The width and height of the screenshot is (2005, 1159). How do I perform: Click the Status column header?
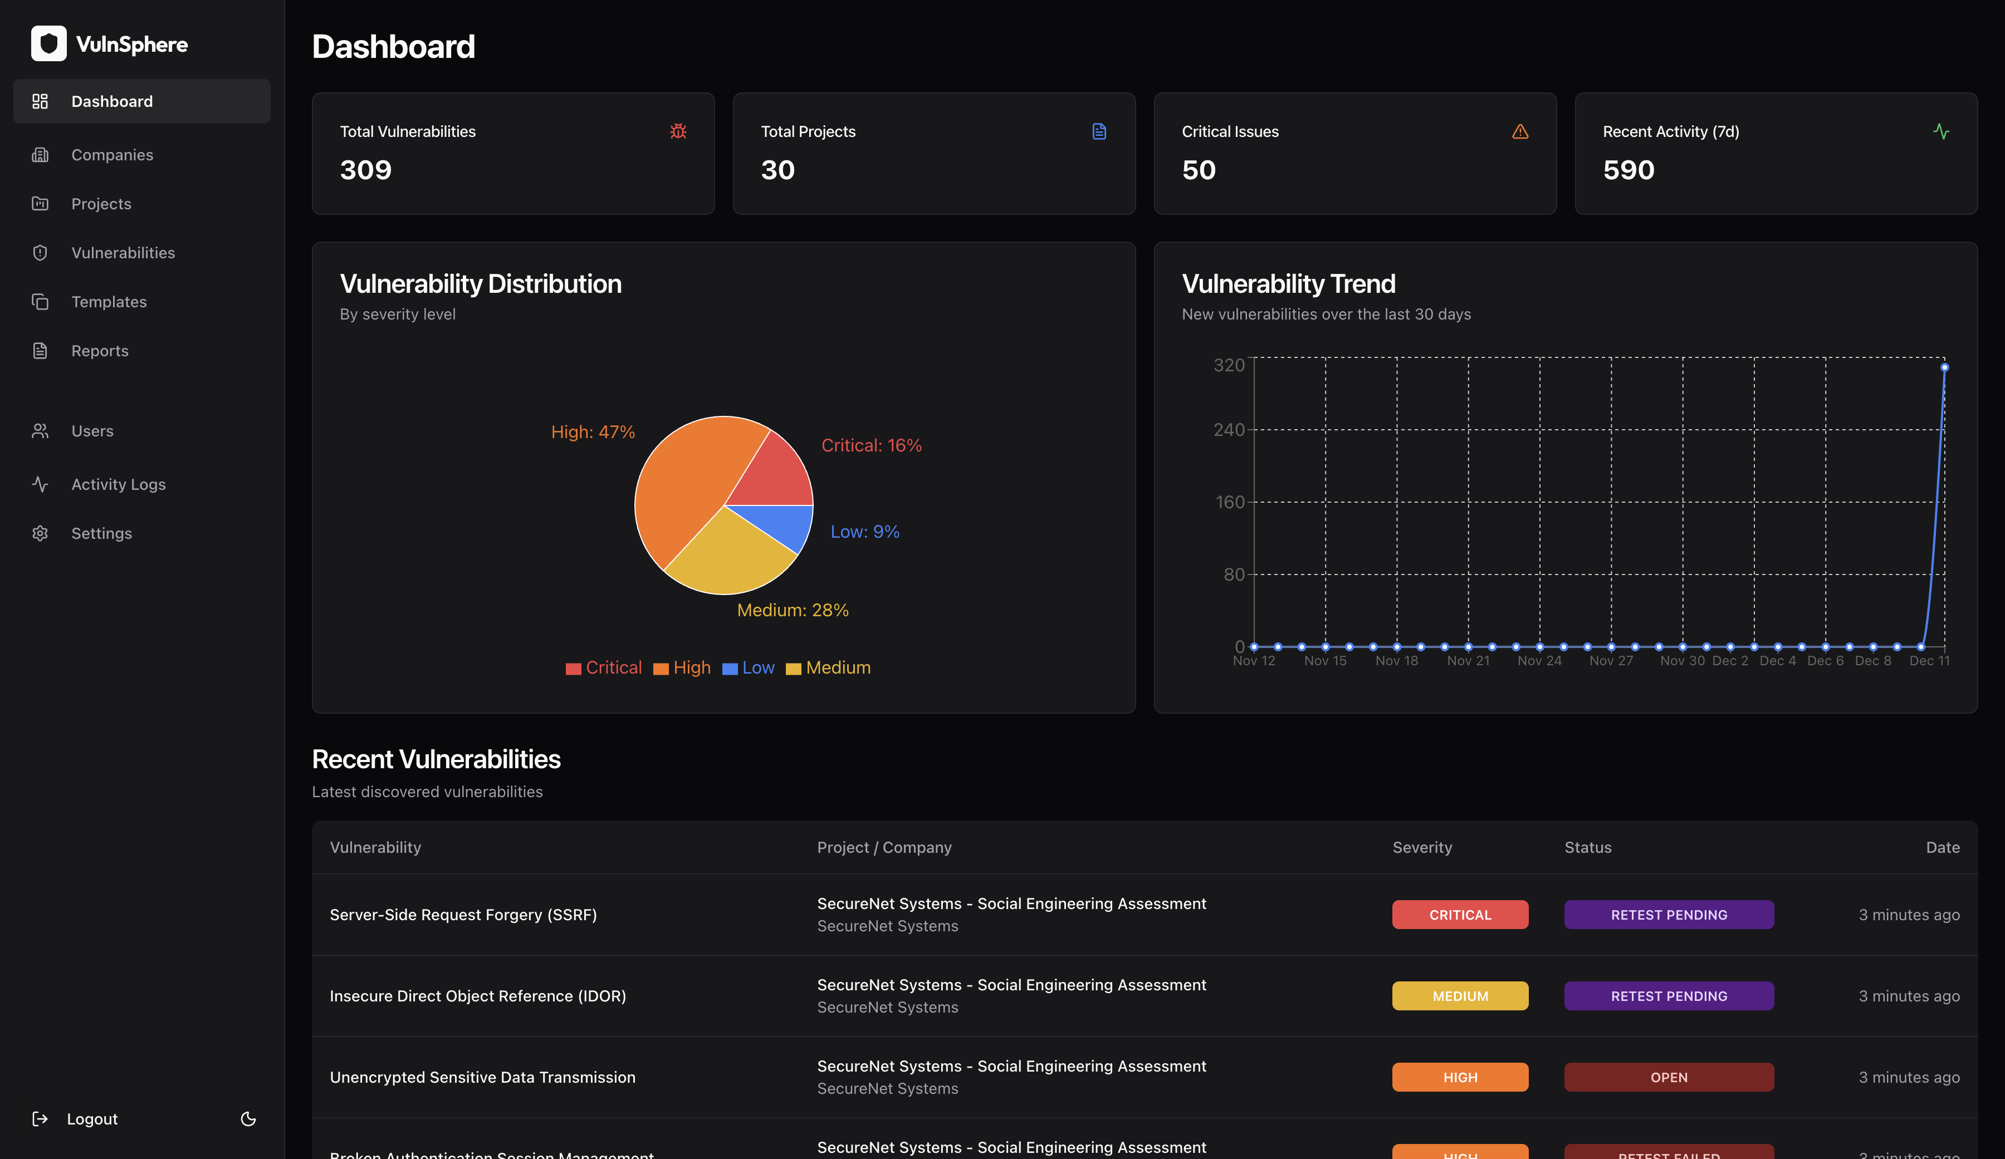point(1588,847)
